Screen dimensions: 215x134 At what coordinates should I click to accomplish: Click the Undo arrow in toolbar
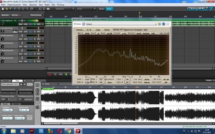pyautogui.click(x=32, y=9)
